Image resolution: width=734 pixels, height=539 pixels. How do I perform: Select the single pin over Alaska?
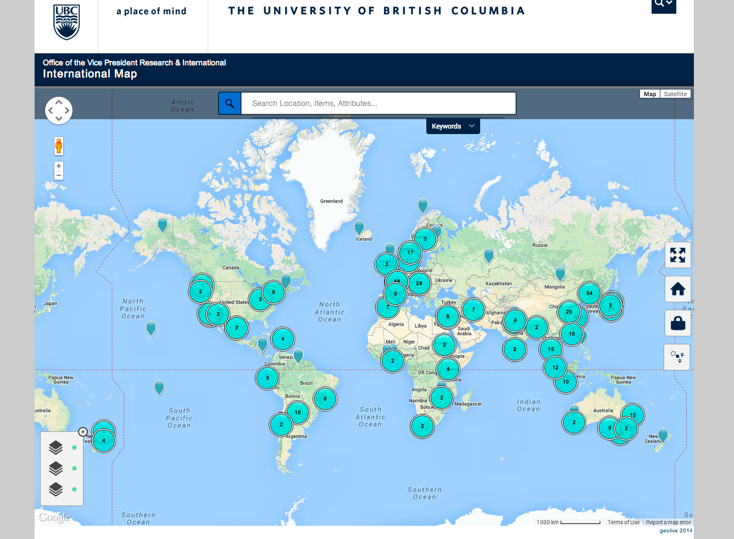[163, 225]
